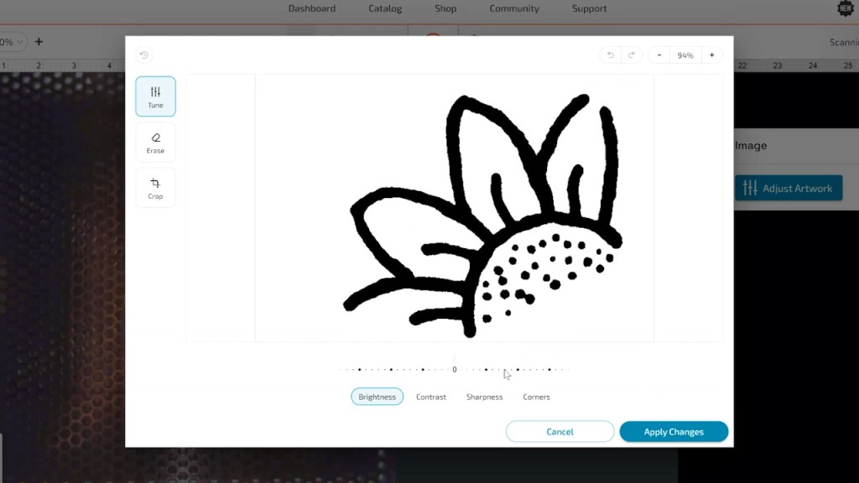Switch to the Brightness adjustment
The height and width of the screenshot is (483, 859).
coord(377,397)
